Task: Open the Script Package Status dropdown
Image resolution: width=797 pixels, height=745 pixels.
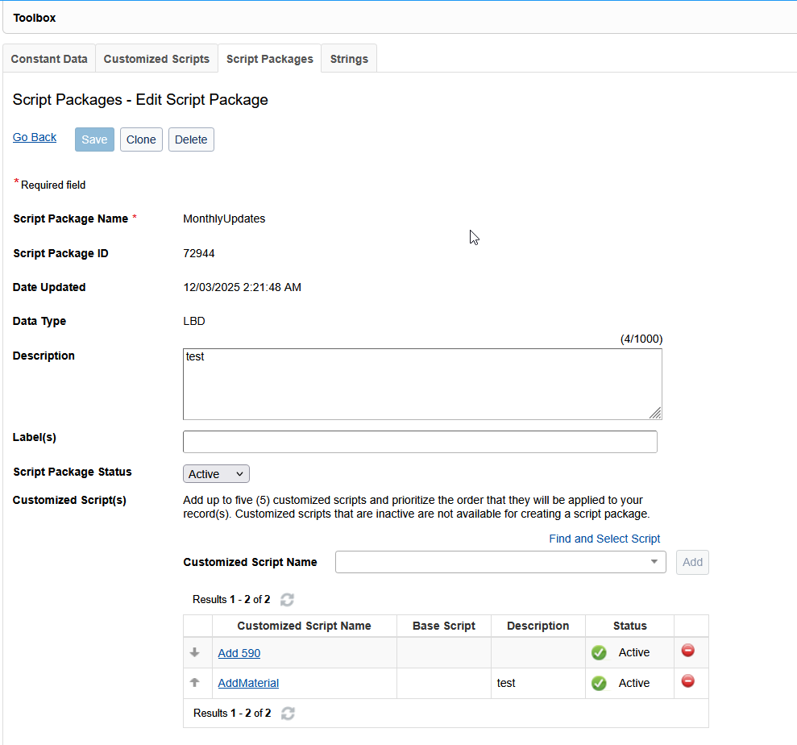Action: pyautogui.click(x=217, y=474)
